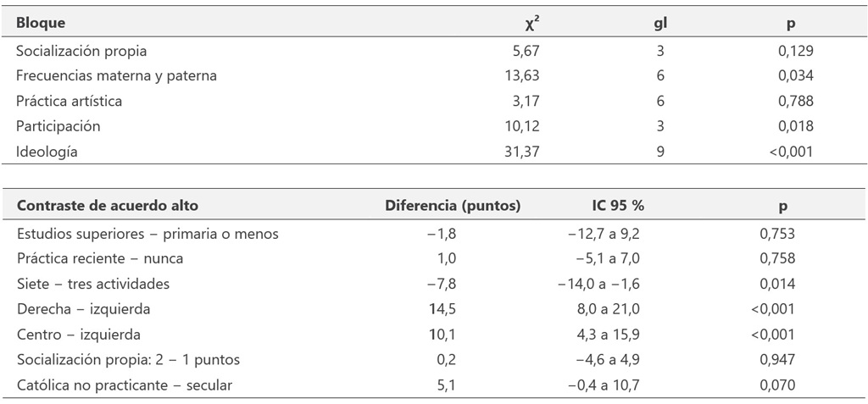
Task: Select the Diferencia (puntos) column header
Action: tap(453, 206)
